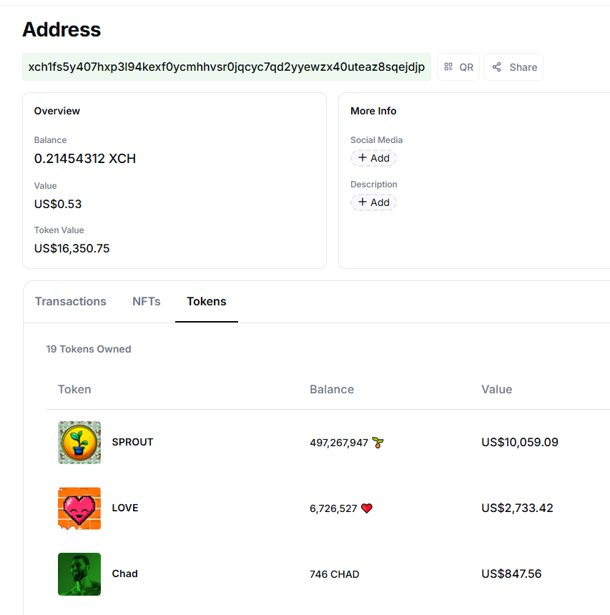Click the red heart emoji beside 6,726,527
This screenshot has height=615, width=610.
(x=367, y=508)
